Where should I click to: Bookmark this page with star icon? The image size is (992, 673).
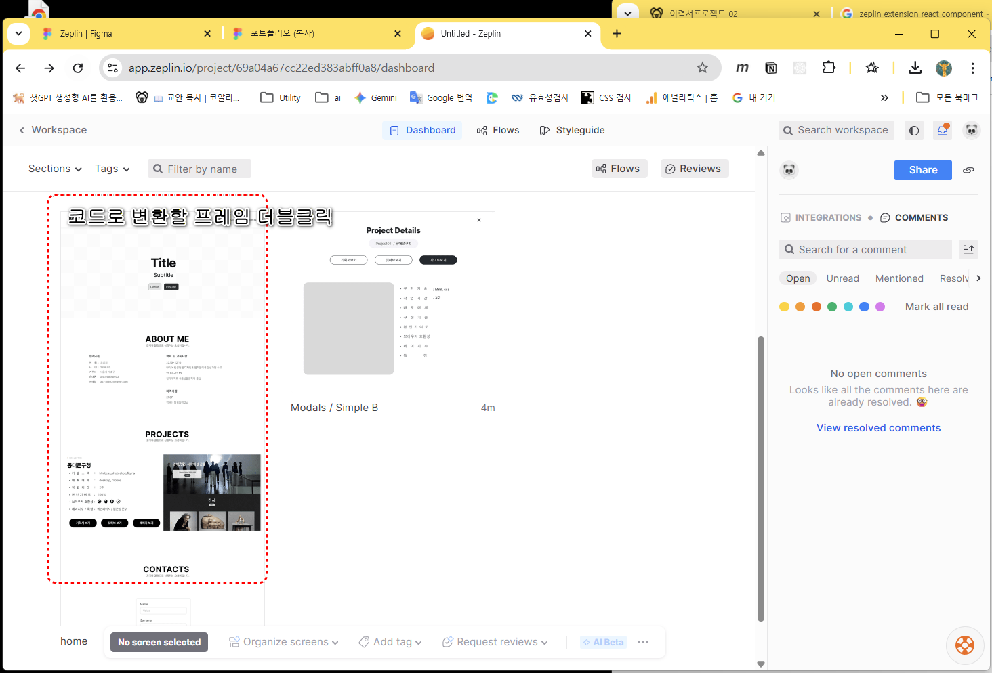point(703,68)
